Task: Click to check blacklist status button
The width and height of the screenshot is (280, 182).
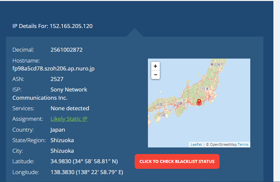Action: [x=177, y=161]
